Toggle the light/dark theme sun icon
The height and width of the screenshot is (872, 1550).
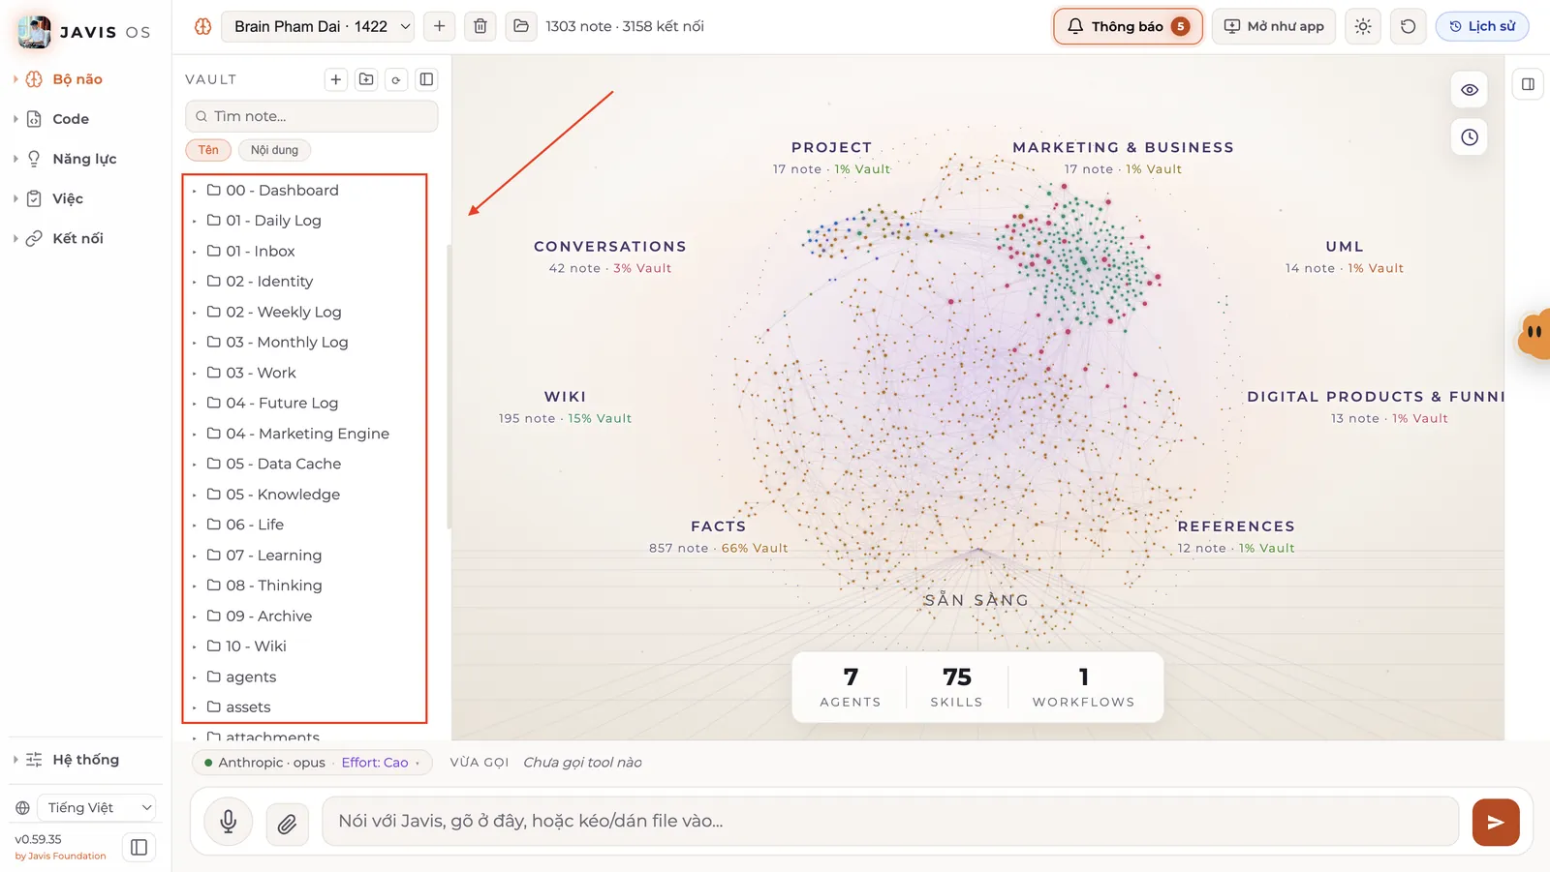pos(1363,26)
